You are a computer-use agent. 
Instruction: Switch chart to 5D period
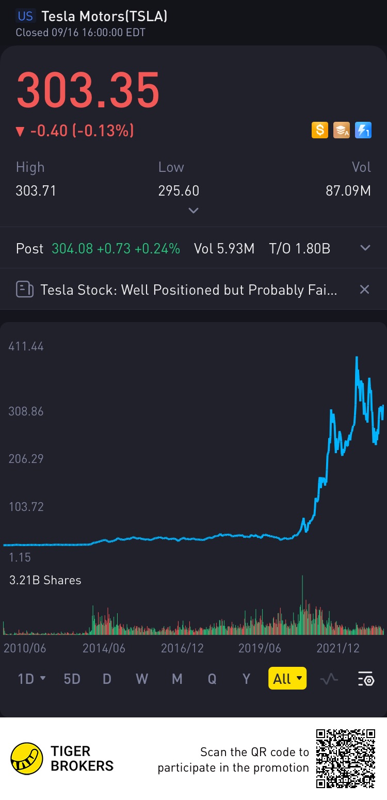point(72,679)
